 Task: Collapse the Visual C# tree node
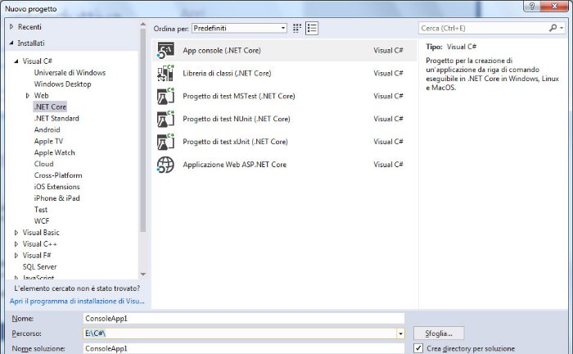16,61
